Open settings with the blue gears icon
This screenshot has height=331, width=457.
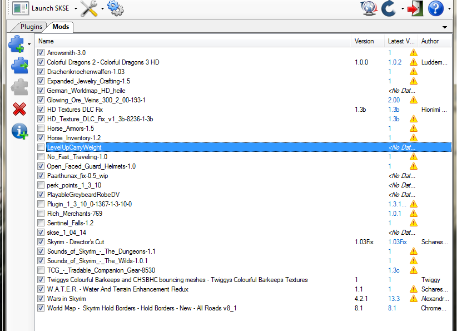115,8
